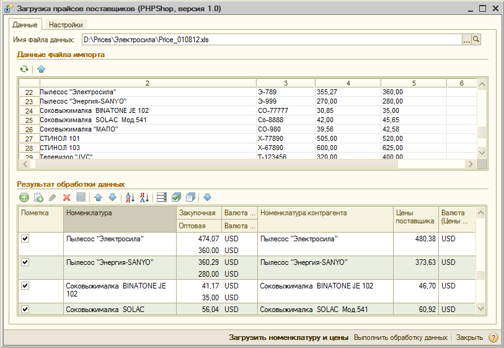Viewport: 504px width, 348px height.
Task: Sort results ascending А-Я
Action: coord(130,197)
